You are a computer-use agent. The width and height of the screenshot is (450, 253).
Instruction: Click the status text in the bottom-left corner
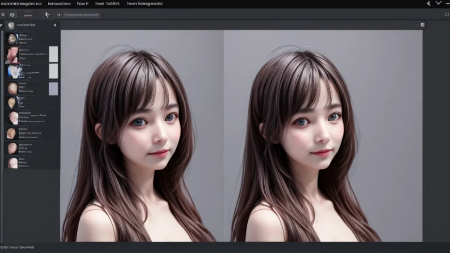(17, 247)
